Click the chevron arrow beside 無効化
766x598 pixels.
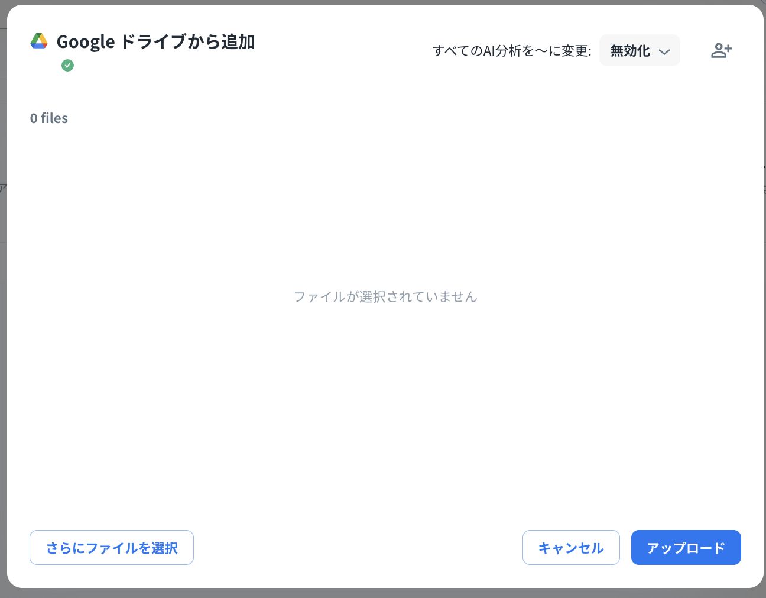pyautogui.click(x=664, y=51)
